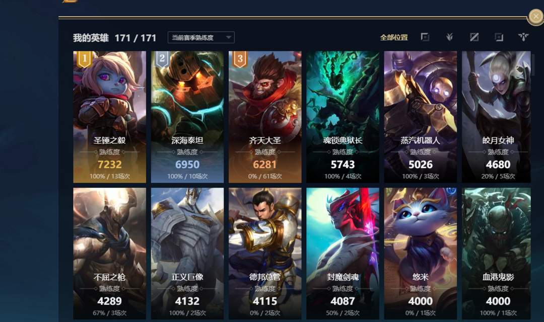Click the champion list vertical scrollbar
This screenshot has height=322, width=544.
coord(533,64)
